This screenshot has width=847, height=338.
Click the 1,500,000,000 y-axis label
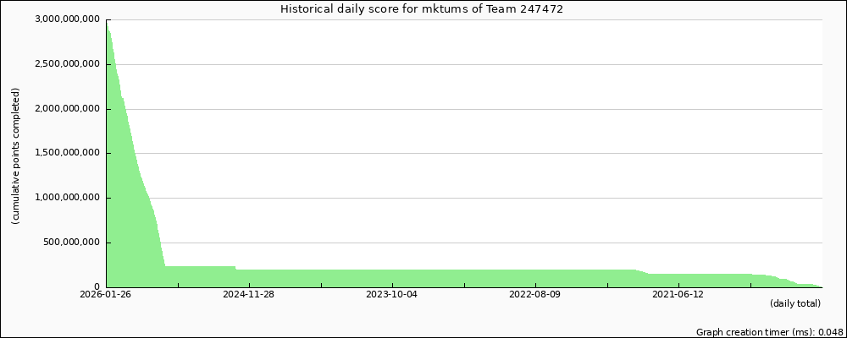[68, 153]
